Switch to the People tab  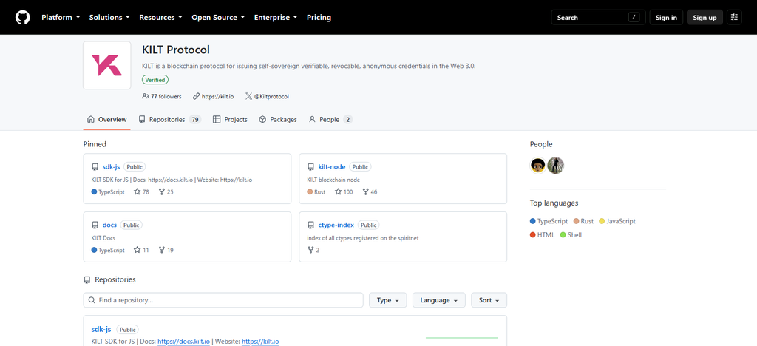click(x=330, y=119)
